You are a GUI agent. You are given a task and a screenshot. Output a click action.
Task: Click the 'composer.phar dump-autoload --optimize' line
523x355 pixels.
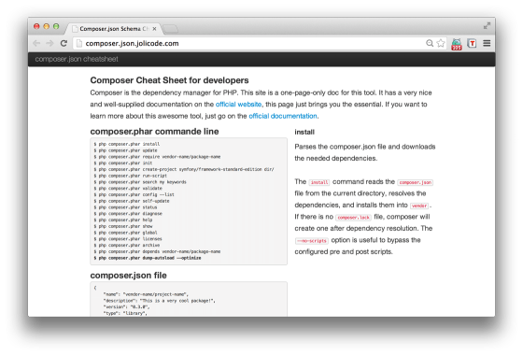click(148, 258)
